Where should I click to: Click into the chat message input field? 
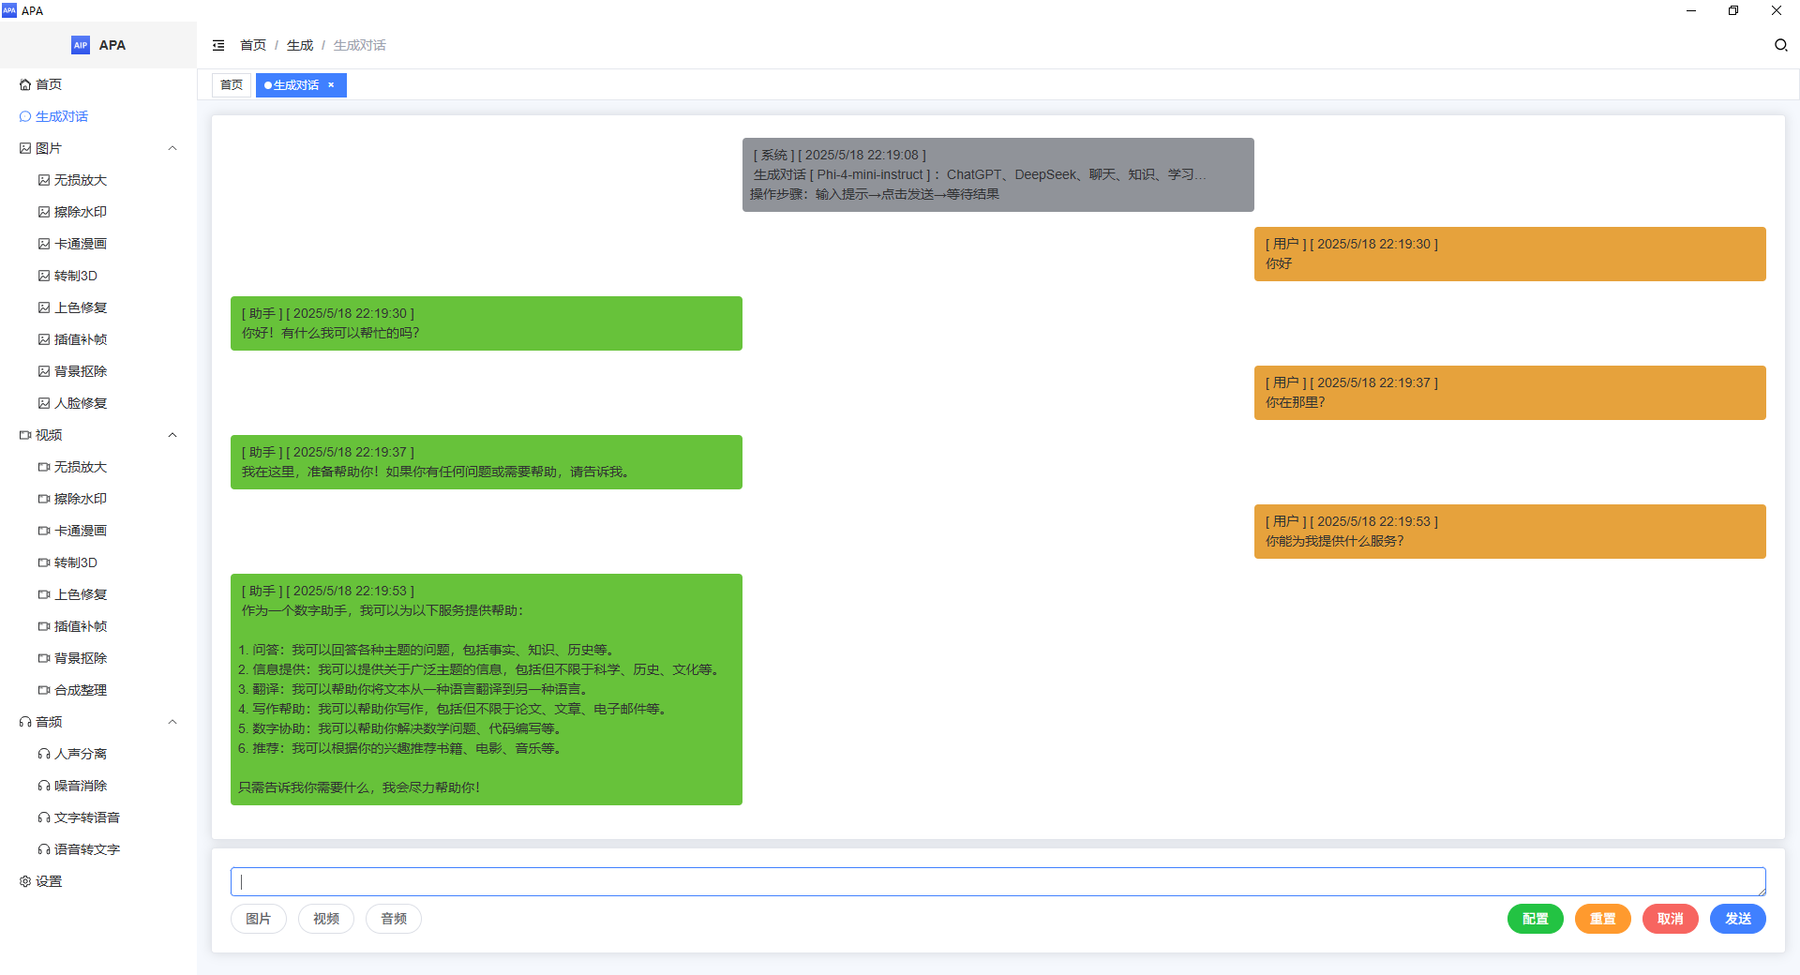(x=997, y=881)
